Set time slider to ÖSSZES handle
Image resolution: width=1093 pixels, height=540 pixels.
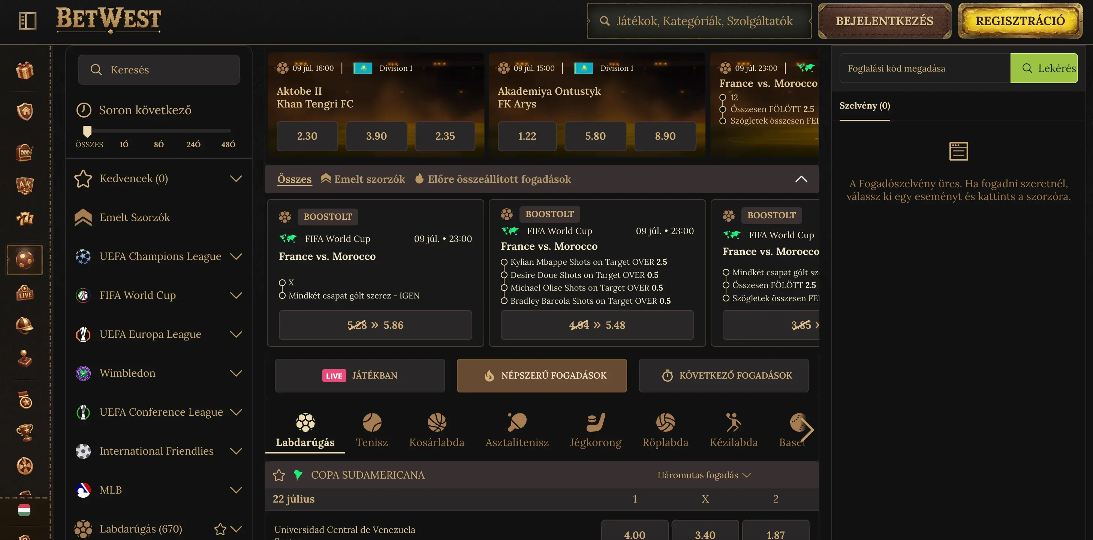87,131
